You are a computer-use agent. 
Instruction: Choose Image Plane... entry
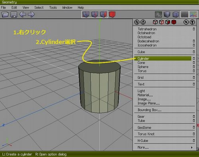point(148,103)
